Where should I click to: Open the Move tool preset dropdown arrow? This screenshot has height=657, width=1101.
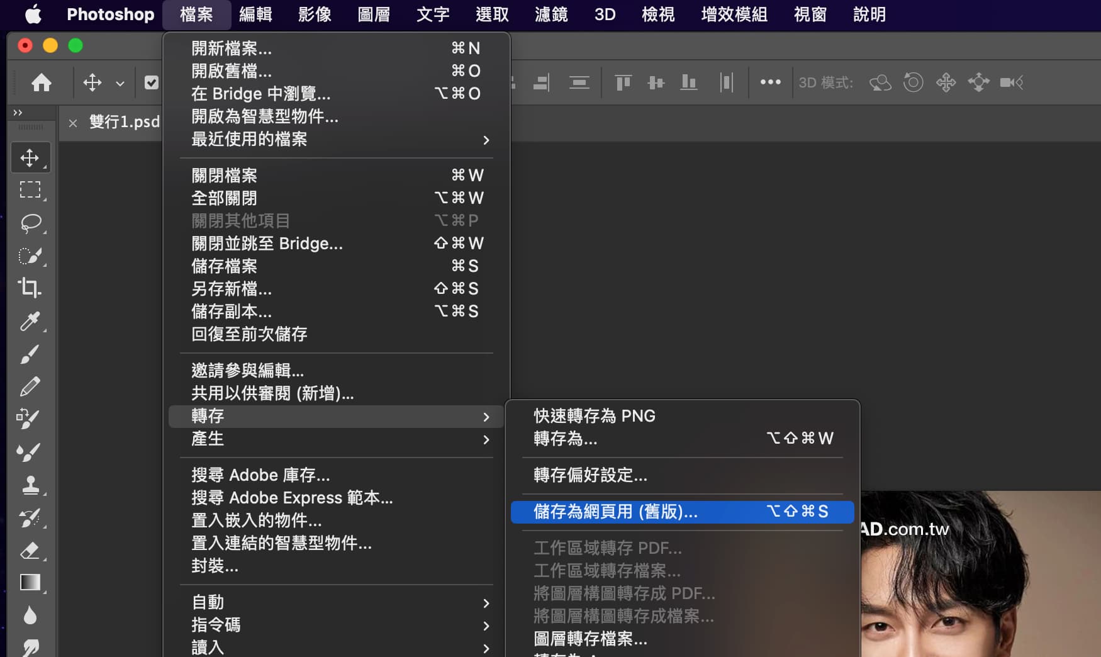point(120,83)
